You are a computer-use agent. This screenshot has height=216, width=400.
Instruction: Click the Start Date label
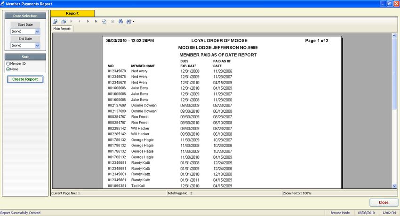25,25
